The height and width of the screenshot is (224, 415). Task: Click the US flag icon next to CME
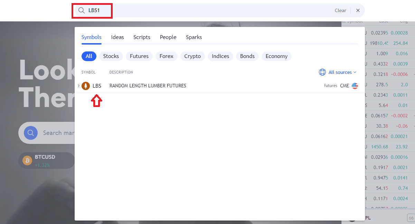(x=355, y=86)
